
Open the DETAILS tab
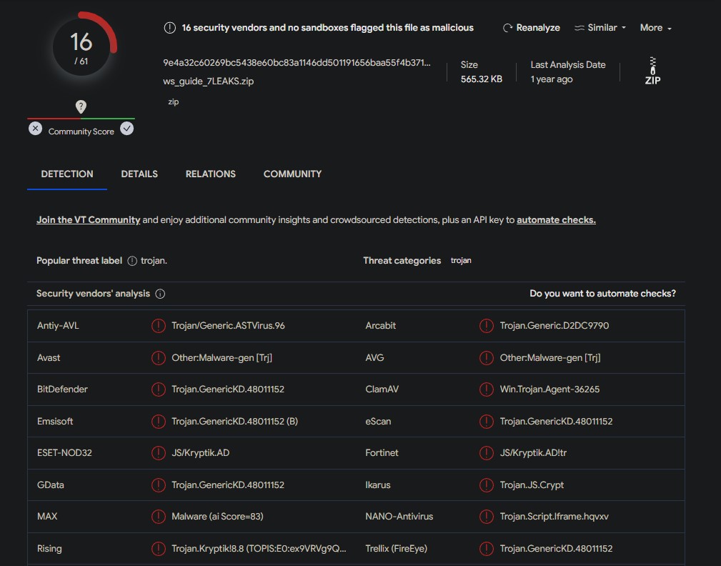(x=139, y=174)
